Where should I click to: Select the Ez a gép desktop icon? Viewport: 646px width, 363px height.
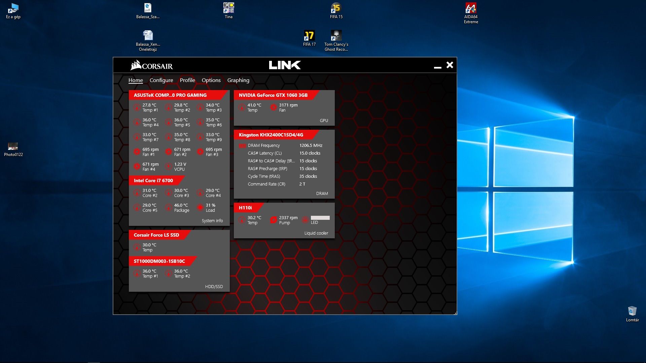coord(13,11)
